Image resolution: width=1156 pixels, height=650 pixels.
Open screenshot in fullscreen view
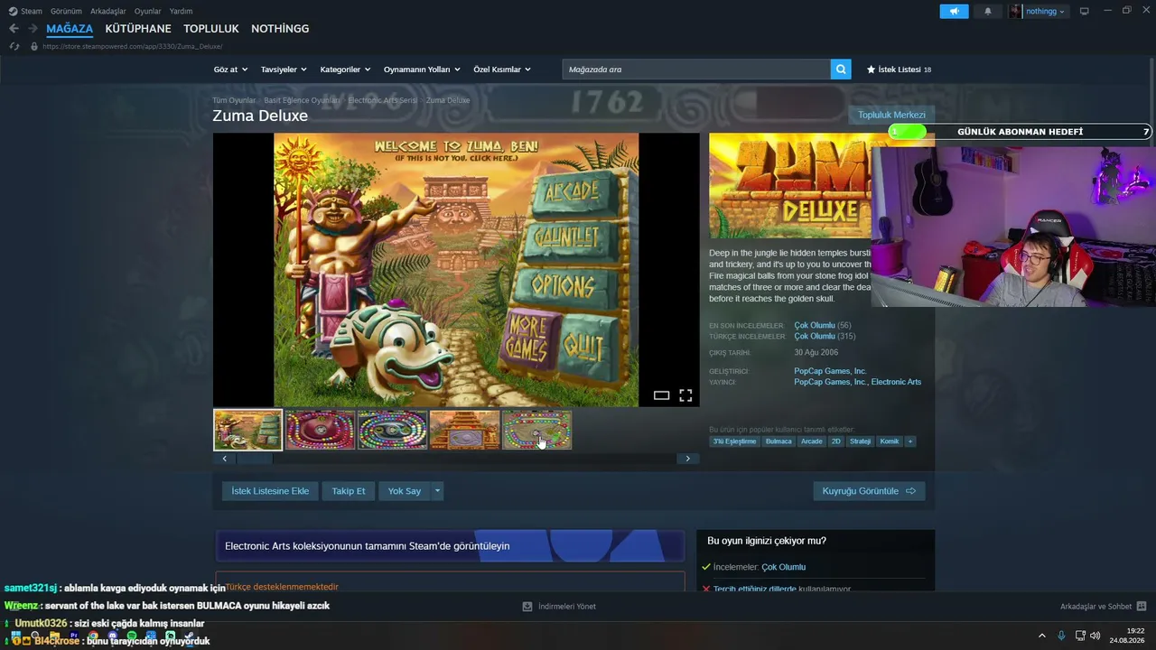[685, 395]
